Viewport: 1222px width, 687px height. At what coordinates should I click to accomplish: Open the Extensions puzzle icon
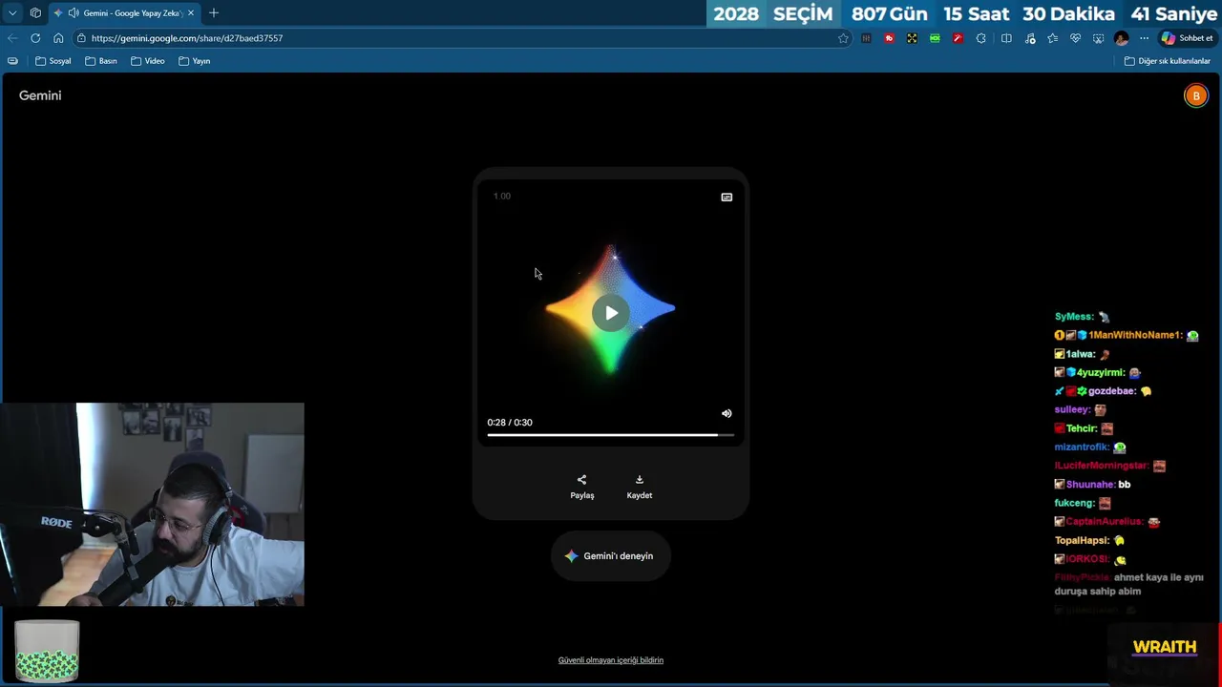980,38
